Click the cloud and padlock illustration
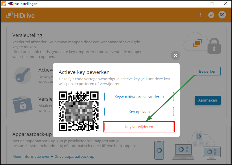 tap(202, 43)
